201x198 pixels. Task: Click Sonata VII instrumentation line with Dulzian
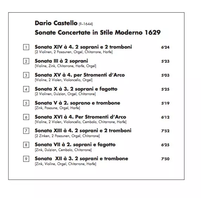click(x=63, y=150)
